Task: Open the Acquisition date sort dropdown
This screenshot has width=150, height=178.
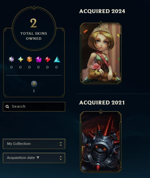Action: [x=34, y=158]
